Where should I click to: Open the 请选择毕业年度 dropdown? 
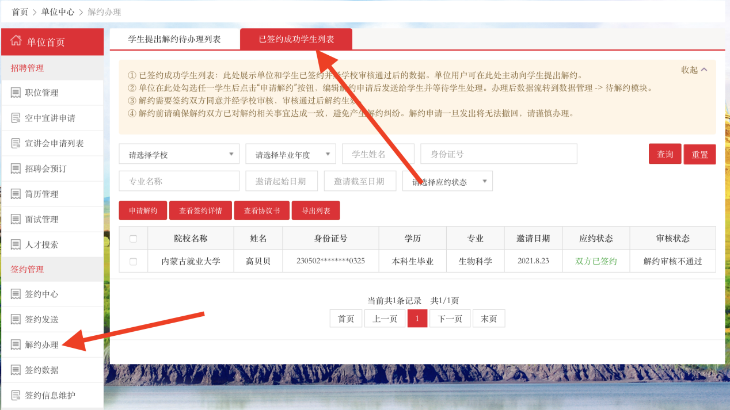(x=290, y=154)
